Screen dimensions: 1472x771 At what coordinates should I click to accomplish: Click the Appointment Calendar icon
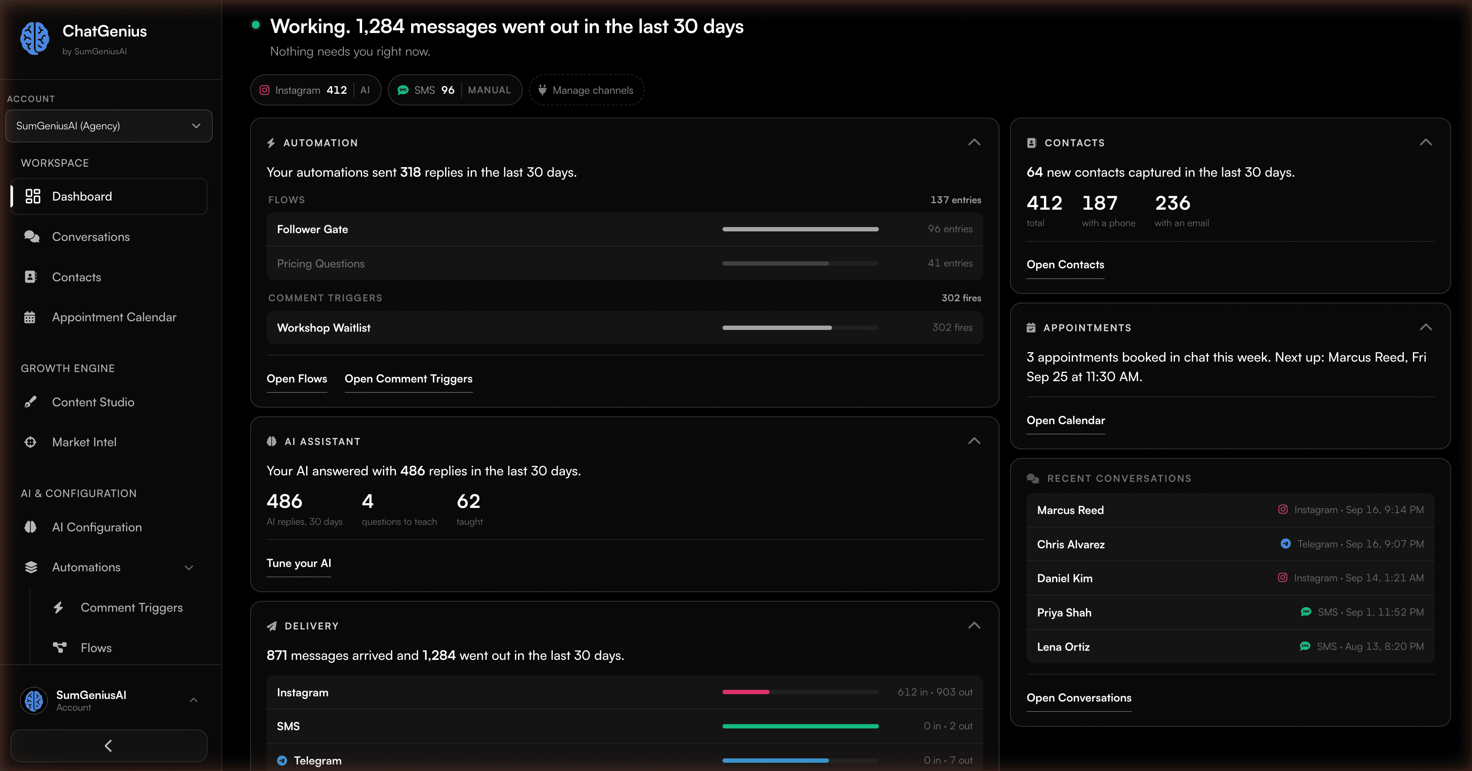point(30,317)
